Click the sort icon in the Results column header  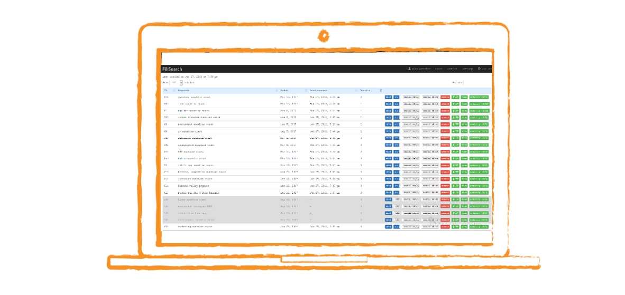381,90
